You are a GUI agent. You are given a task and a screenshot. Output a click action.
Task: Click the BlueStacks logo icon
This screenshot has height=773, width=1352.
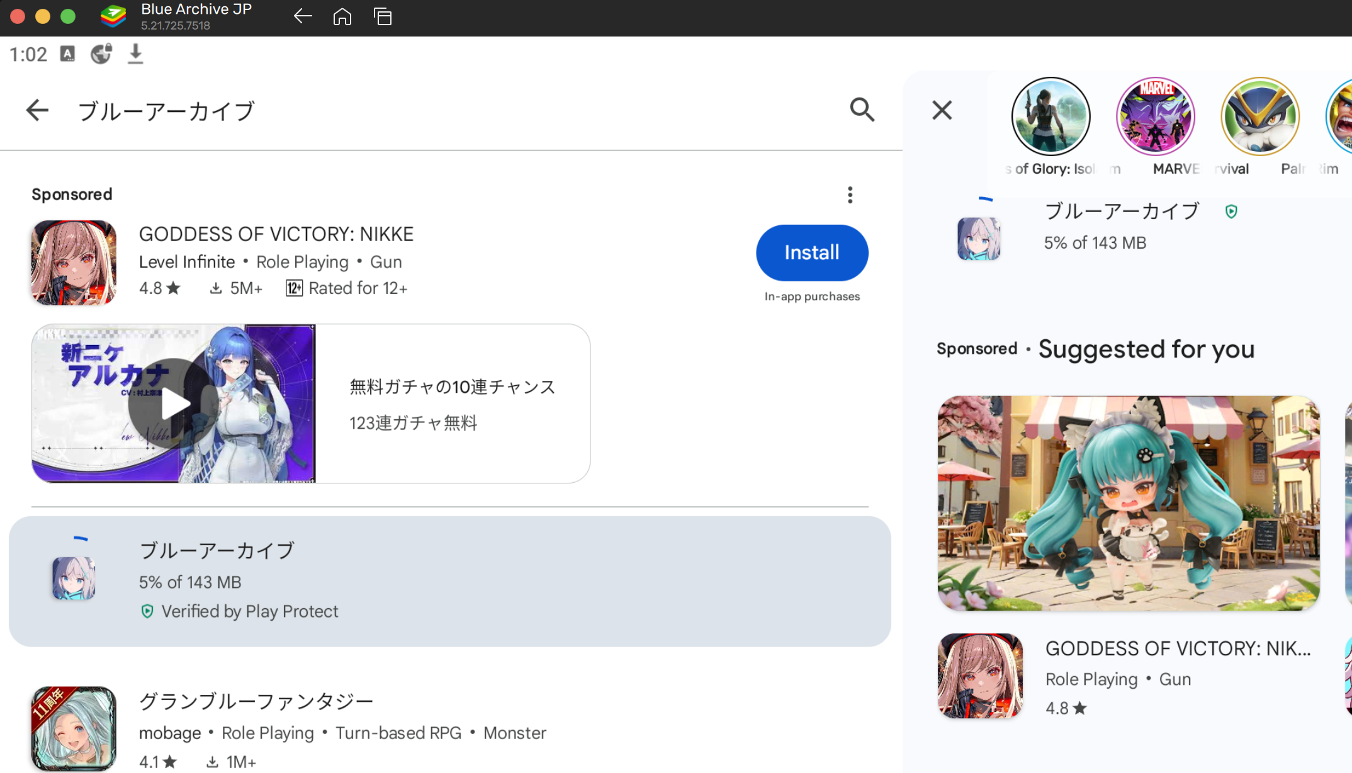point(113,16)
